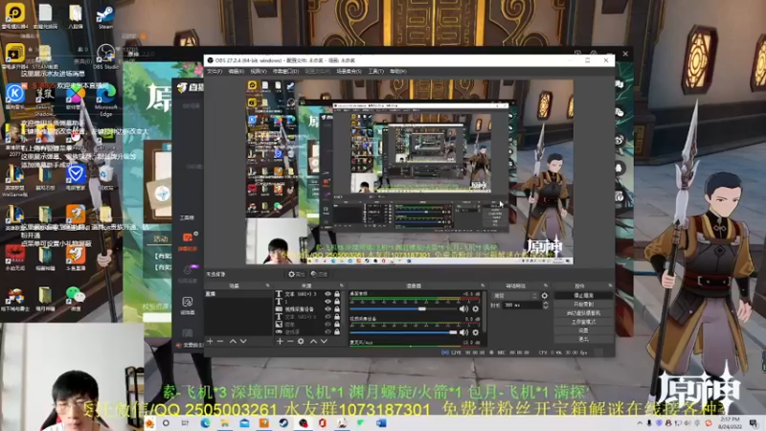Open Help (帮助) menu in OBS
Image resolution: width=766 pixels, height=431 pixels.
[398, 71]
